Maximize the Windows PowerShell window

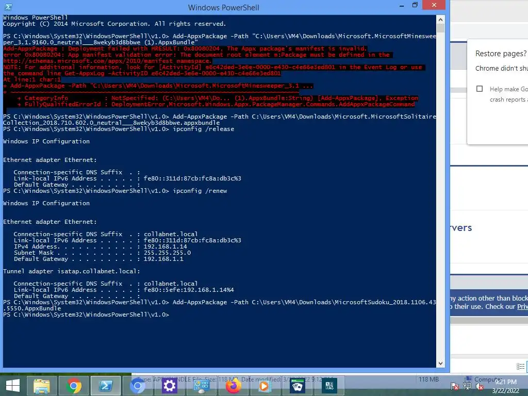(415, 5)
